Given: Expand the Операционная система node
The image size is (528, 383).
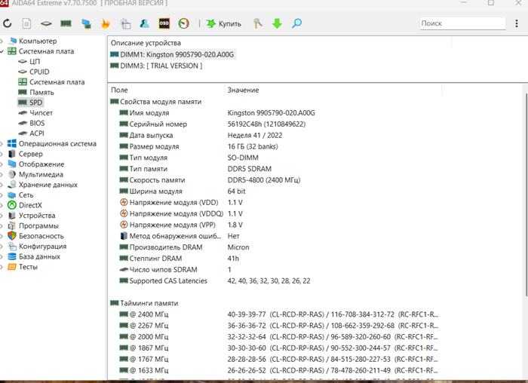Looking at the screenshot, I should tap(2, 144).
